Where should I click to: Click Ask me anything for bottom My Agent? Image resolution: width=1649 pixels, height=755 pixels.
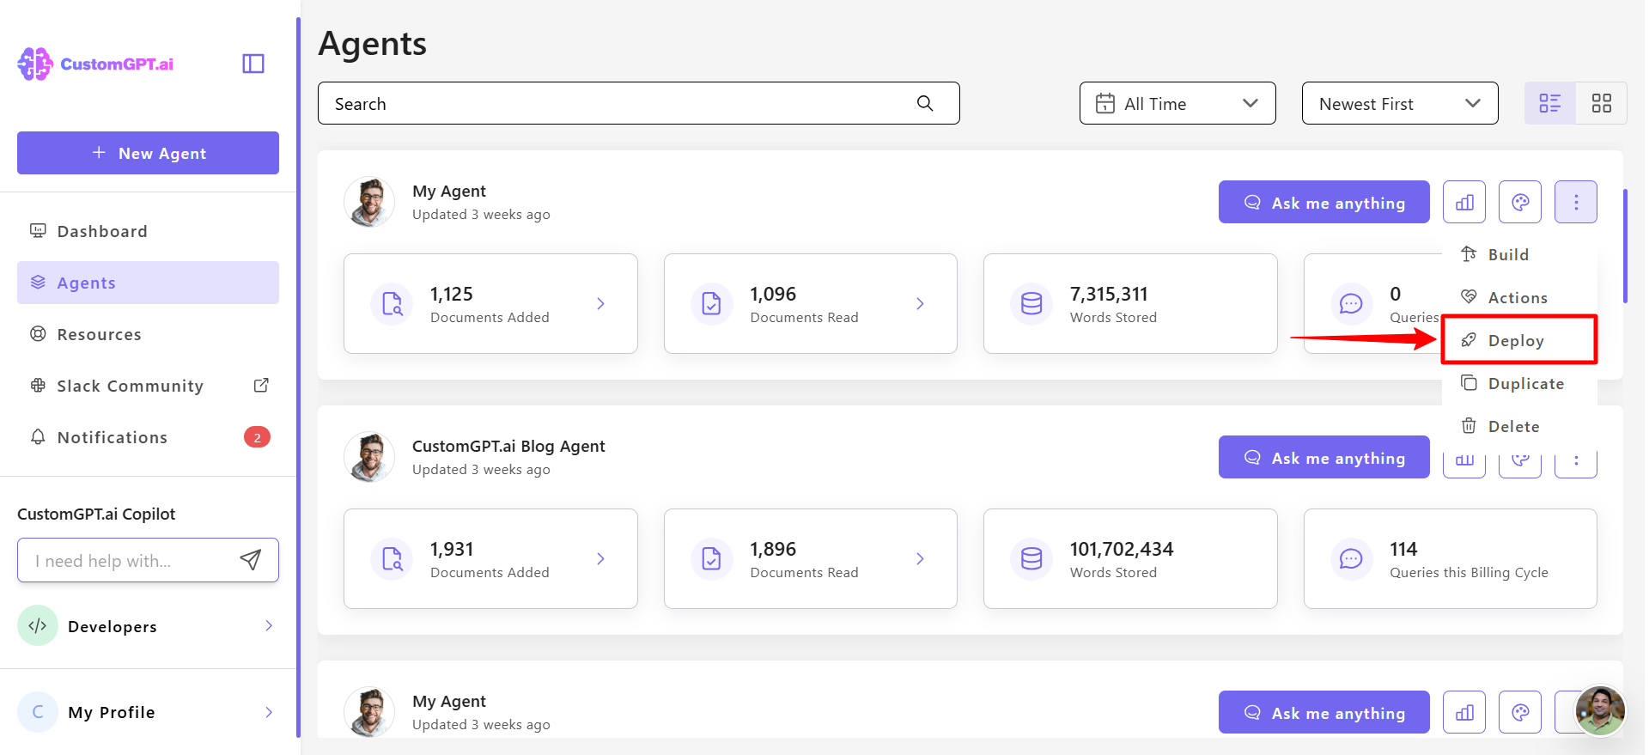tap(1323, 712)
